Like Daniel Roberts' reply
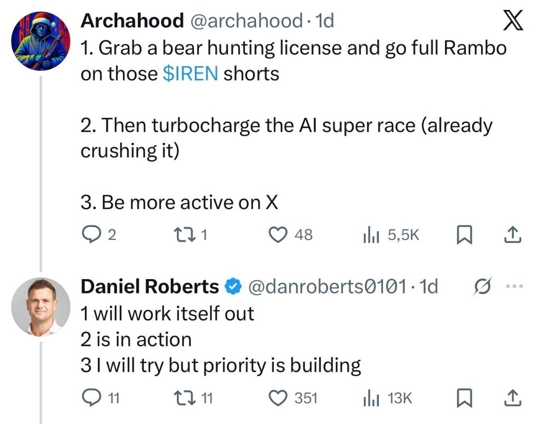537x424 pixels. 279,397
